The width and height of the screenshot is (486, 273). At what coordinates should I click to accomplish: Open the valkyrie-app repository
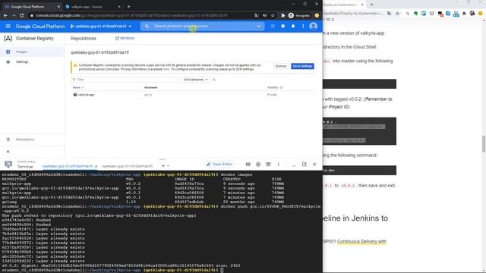click(86, 95)
